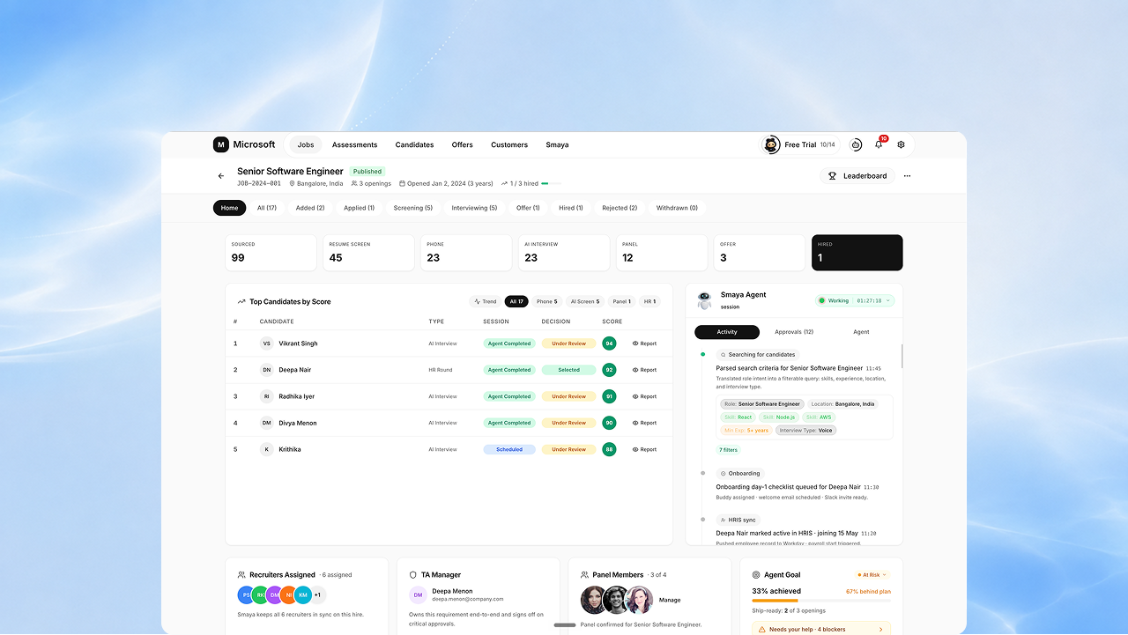The width and height of the screenshot is (1128, 635).
Task: Open the notifications bell icon
Action: coord(879,144)
